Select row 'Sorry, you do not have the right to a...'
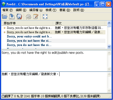Image resolution: width=113 pixels, height=100 pixels. 53,28
